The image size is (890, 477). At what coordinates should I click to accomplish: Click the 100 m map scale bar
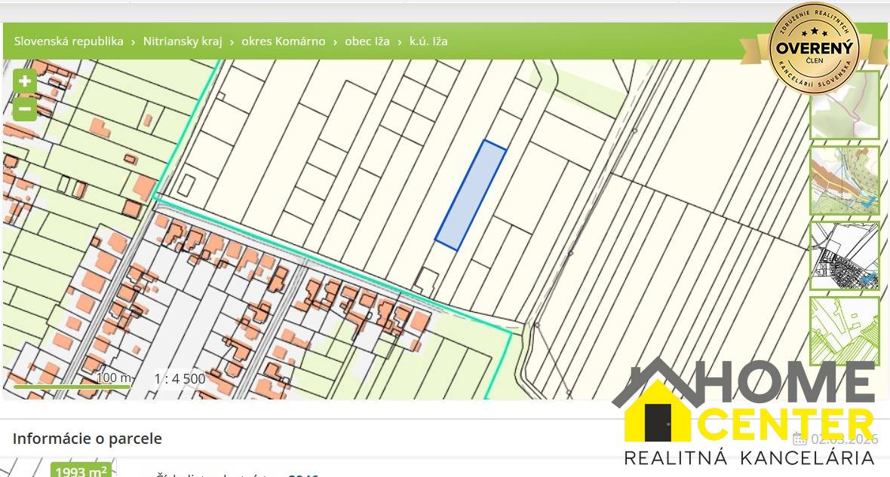pyautogui.click(x=72, y=387)
